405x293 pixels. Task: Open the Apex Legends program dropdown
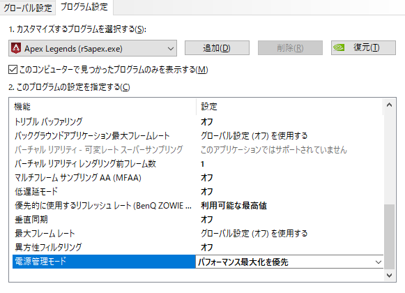point(93,48)
